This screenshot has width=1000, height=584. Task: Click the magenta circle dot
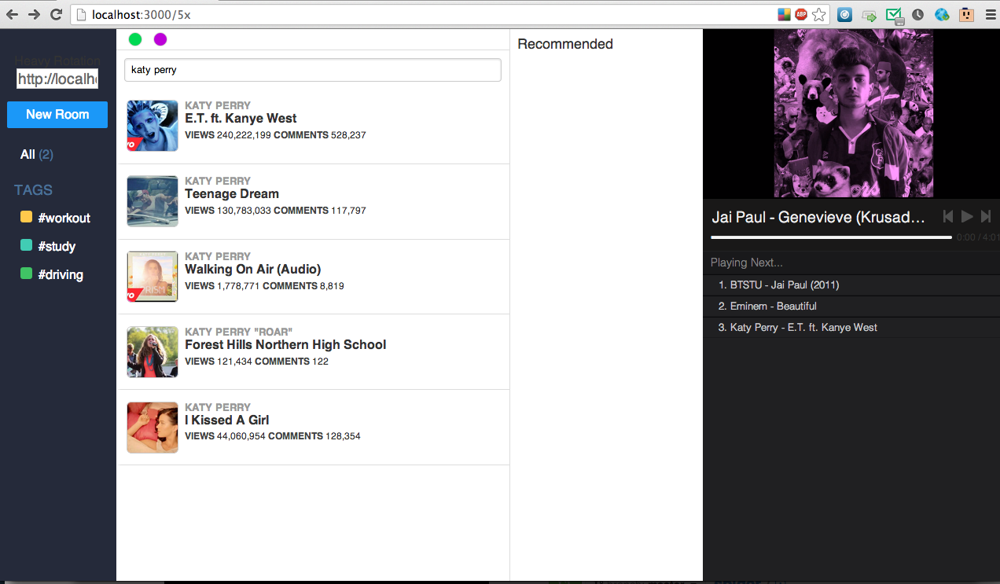pos(160,39)
